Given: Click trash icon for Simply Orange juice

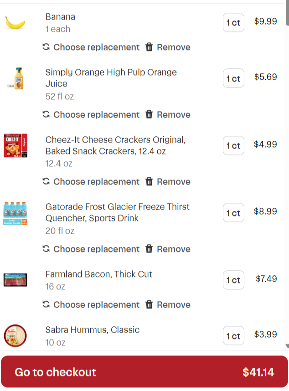Looking at the screenshot, I should click(149, 114).
